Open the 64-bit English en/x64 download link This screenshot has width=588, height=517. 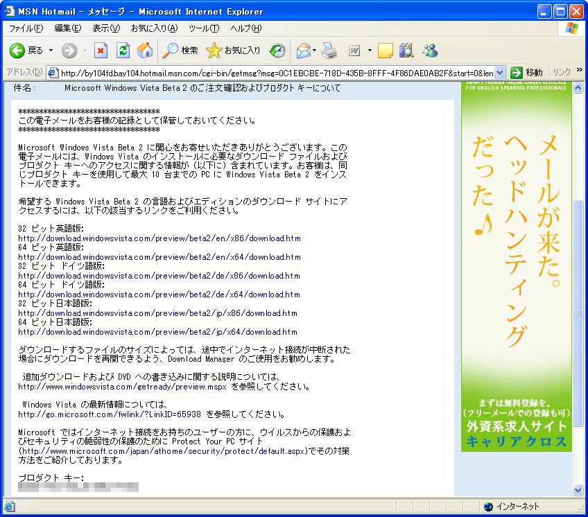pos(159,257)
